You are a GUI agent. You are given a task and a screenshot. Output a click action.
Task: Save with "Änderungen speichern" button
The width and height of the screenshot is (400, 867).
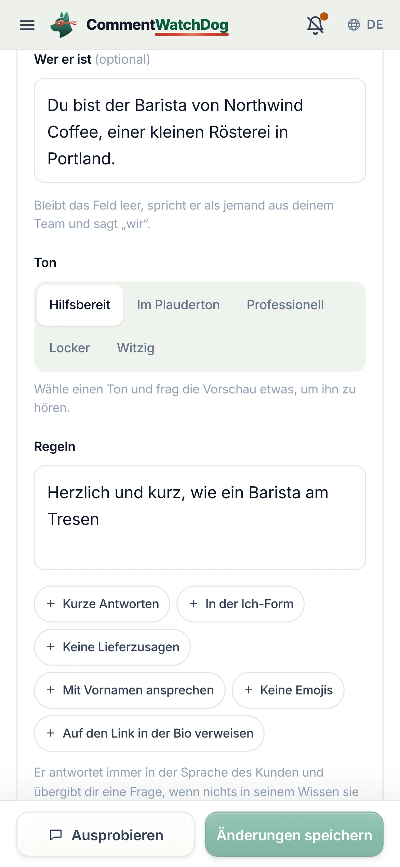pos(294,834)
